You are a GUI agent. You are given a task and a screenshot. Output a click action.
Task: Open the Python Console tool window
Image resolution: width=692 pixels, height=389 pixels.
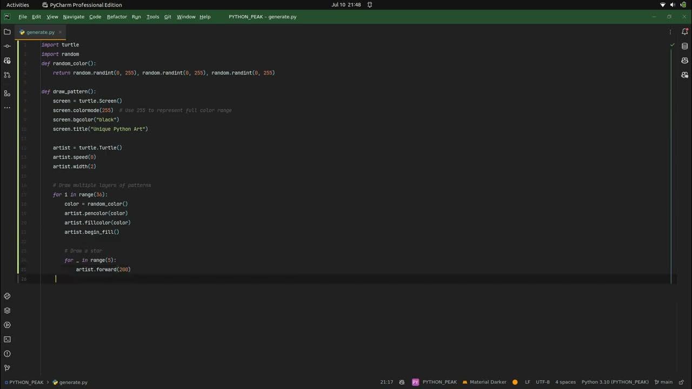pos(7,296)
